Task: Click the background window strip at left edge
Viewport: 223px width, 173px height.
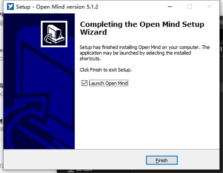Action: click(1, 85)
